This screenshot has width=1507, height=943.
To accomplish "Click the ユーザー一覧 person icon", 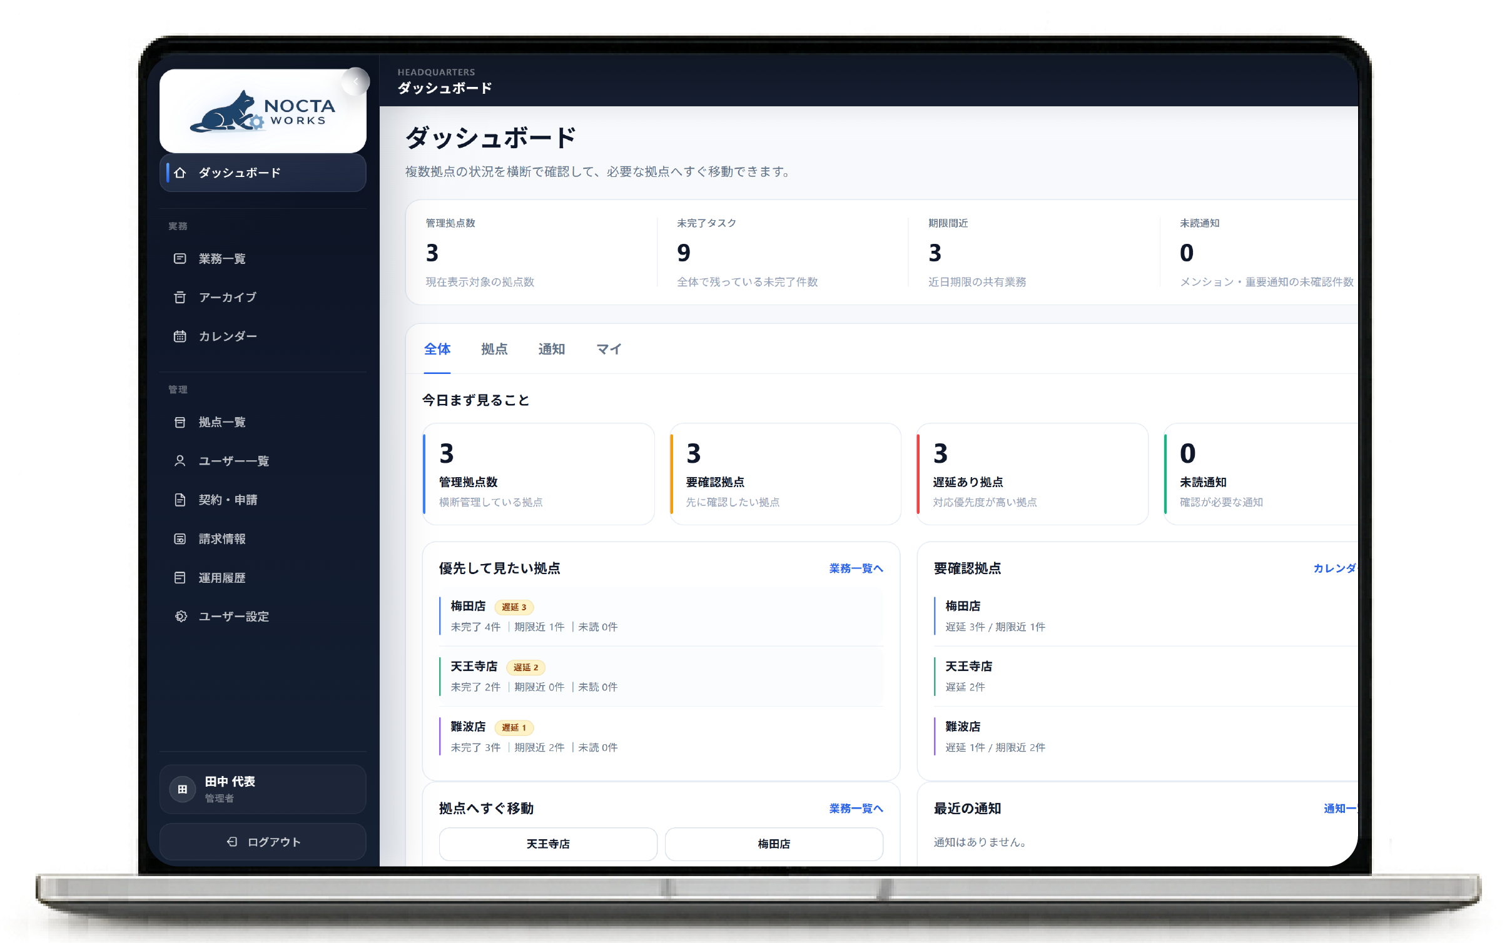I will [x=180, y=461].
